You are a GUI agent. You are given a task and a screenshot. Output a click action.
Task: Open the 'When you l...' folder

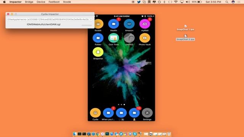pos(108,113)
